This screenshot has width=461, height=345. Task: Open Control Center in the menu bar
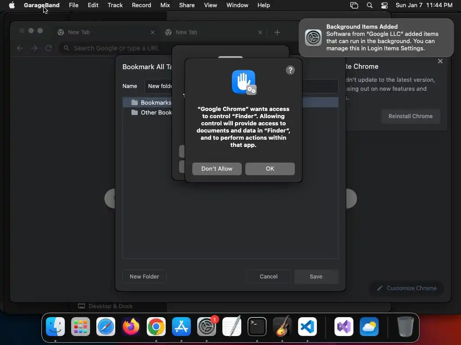coord(384,5)
